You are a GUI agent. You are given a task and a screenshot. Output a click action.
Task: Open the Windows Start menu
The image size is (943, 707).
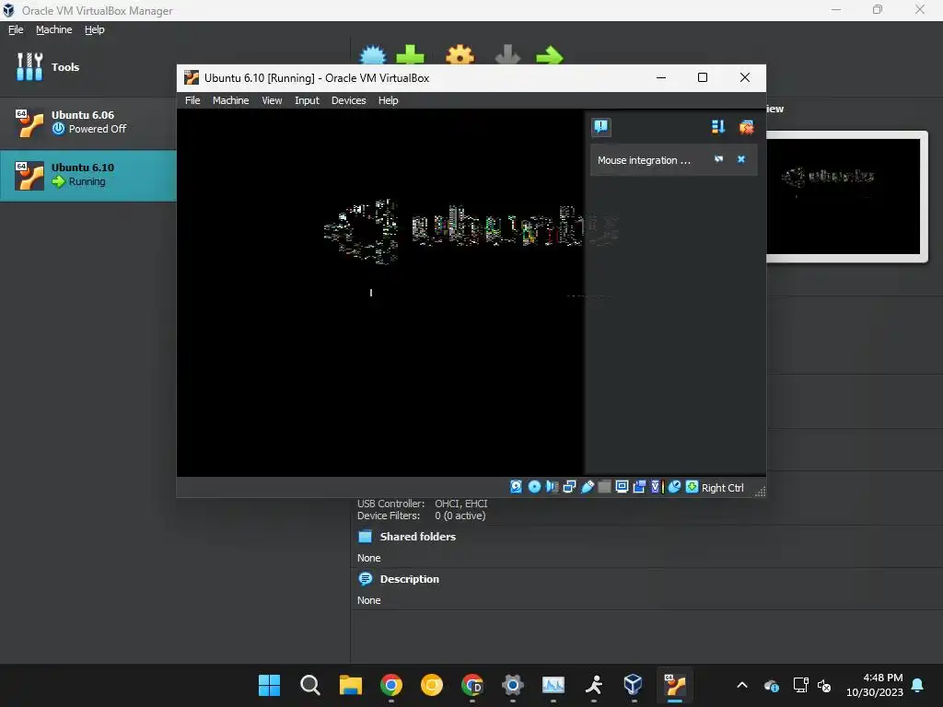(x=270, y=685)
